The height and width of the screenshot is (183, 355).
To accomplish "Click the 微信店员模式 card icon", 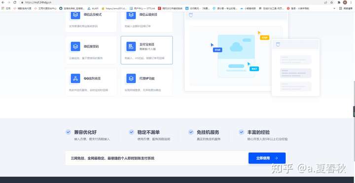I will pos(75,15).
